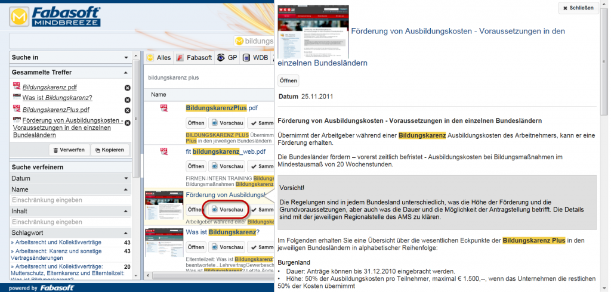
Task: Click Verwerfen to discard collected hits
Action: (69, 150)
